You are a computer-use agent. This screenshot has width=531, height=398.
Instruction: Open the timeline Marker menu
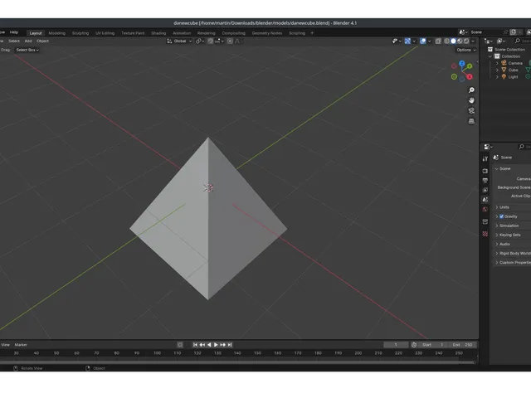(x=21, y=345)
